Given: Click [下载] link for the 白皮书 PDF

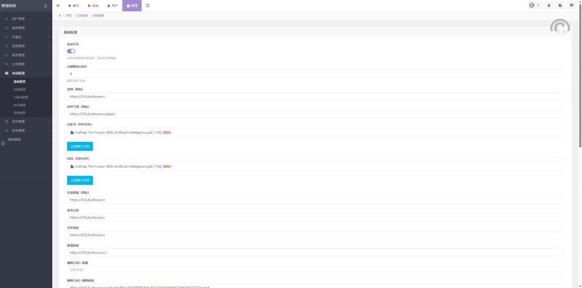Looking at the screenshot, I should [x=158, y=133].
